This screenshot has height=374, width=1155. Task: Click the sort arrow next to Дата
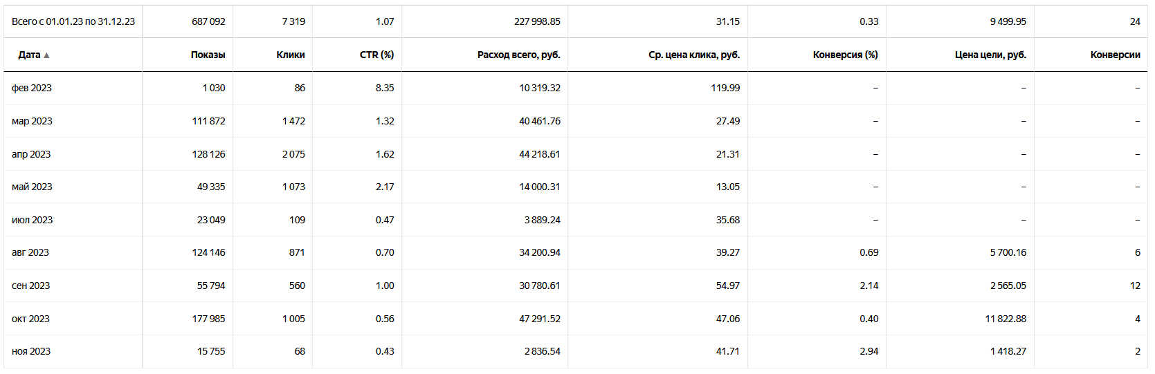tap(46, 55)
